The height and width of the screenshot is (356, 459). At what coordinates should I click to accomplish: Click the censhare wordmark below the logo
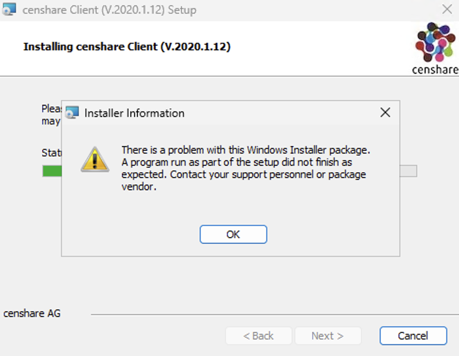tap(435, 70)
